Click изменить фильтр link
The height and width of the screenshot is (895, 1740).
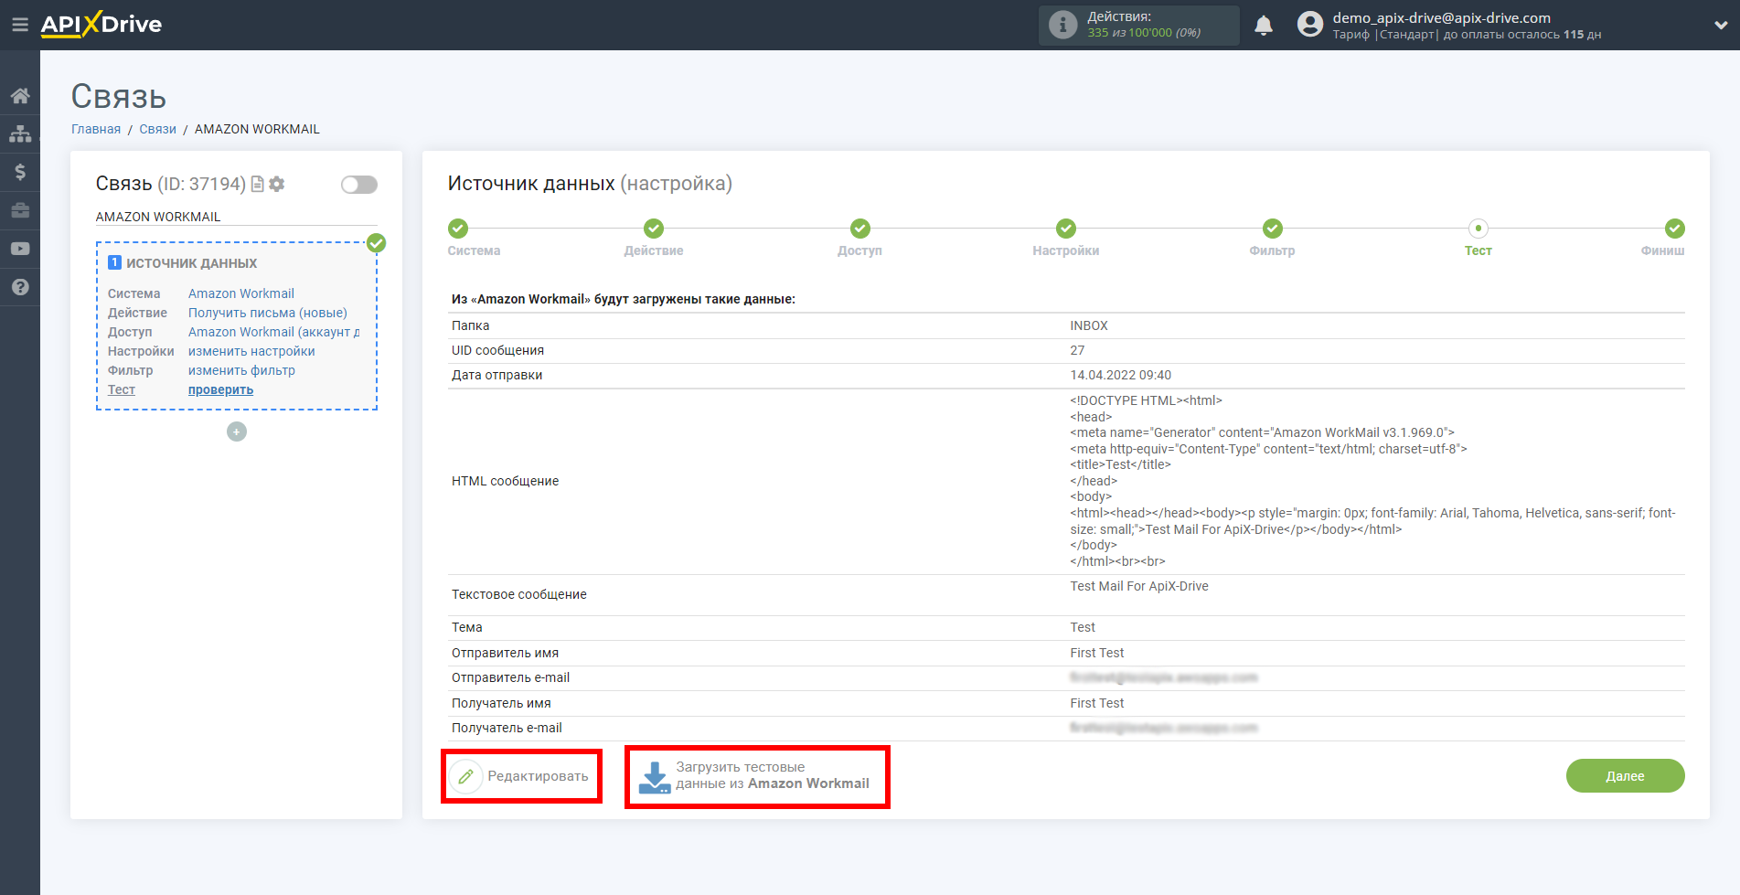pyautogui.click(x=241, y=370)
